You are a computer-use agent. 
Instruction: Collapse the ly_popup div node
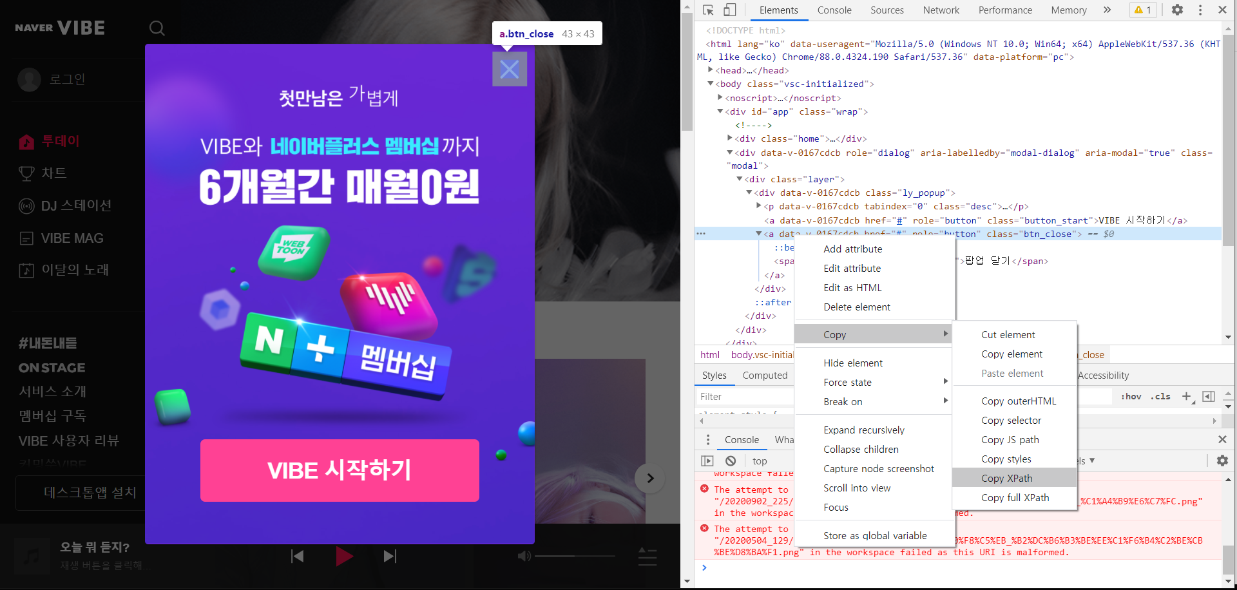(x=749, y=193)
